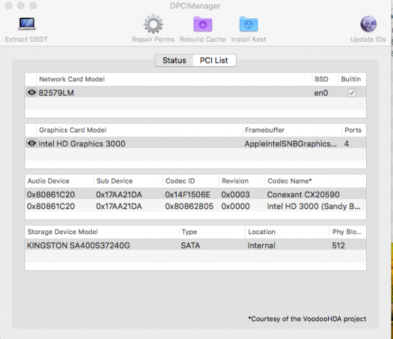
Task: Toggle eye icon for Intel HD Graphics 3000
Action: click(x=31, y=144)
